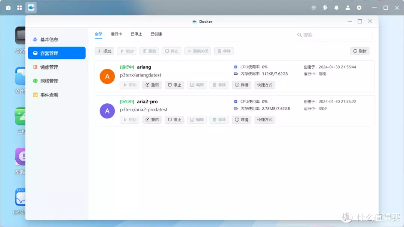Open the user account icon
Screen dimensions: 404x227
pyautogui.click(x=348, y=8)
